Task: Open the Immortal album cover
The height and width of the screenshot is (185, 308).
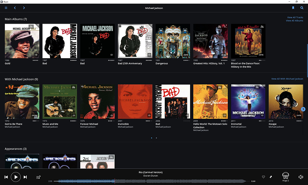Action: point(248,101)
